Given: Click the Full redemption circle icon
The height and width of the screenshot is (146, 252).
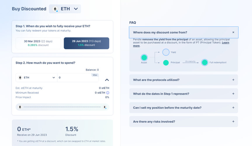Looking at the screenshot, I should click(x=205, y=62).
